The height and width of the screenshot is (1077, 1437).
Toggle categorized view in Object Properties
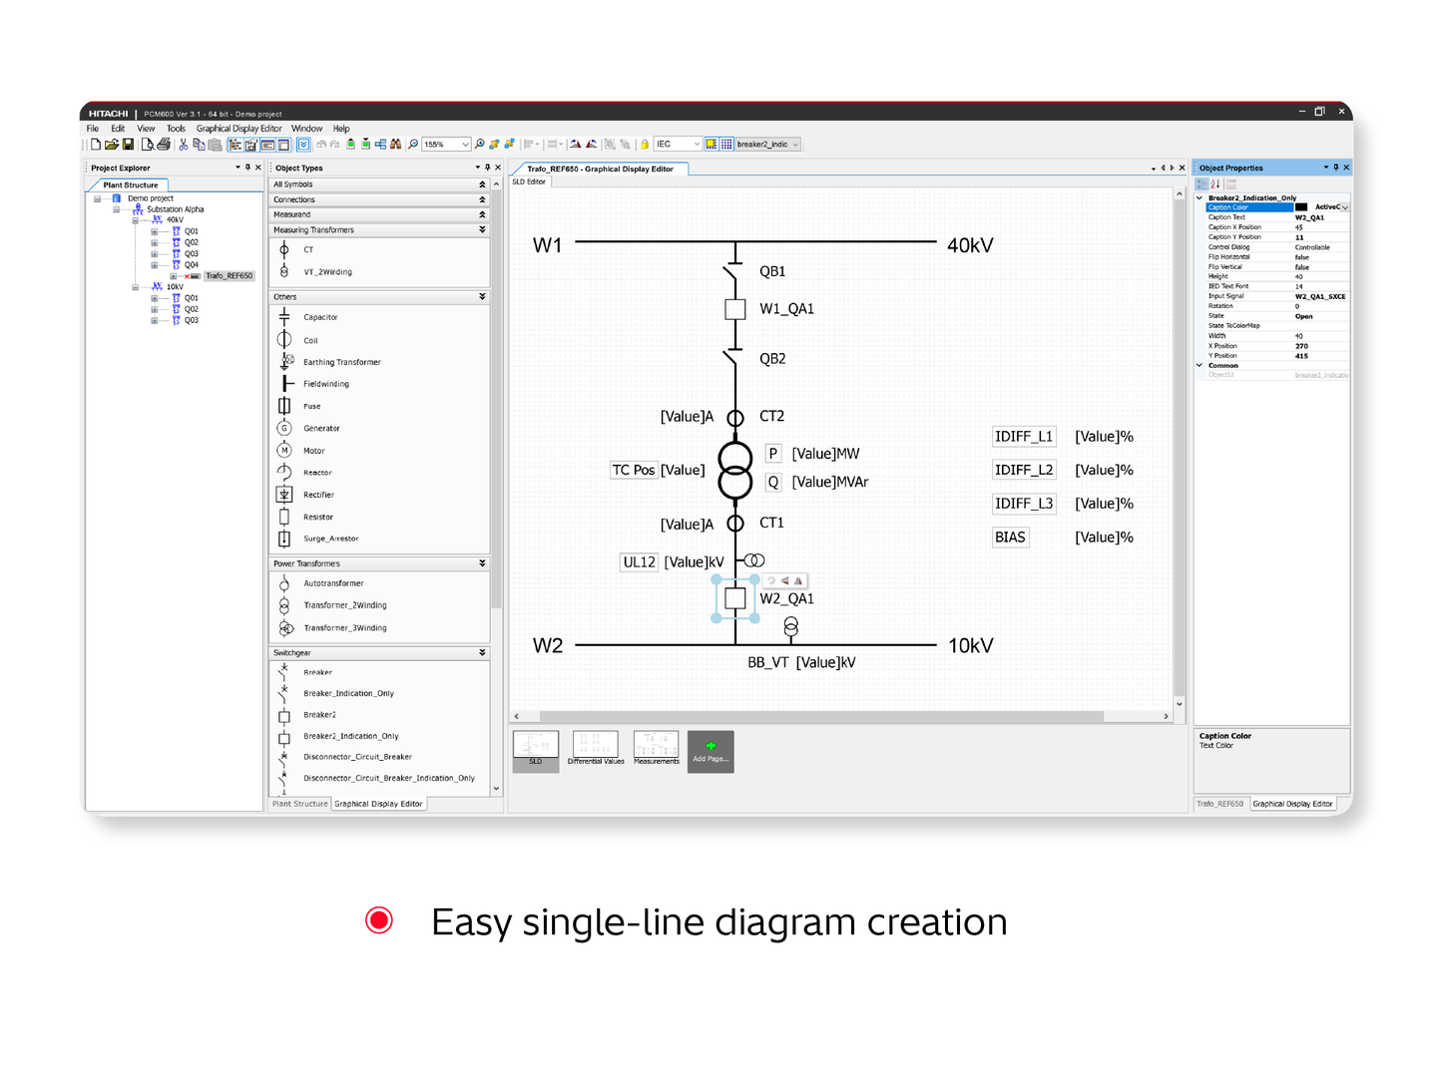click(x=1201, y=183)
